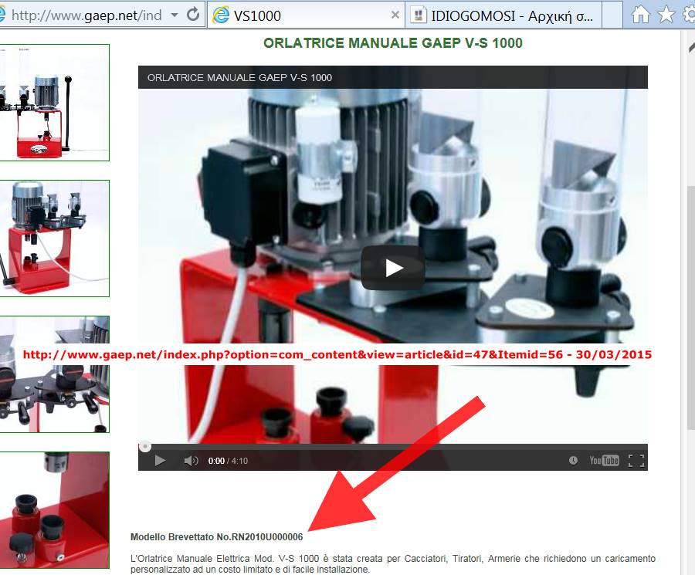The image size is (695, 575).
Task: Click the 0:00 / 4:10 time display
Action: pos(228,461)
